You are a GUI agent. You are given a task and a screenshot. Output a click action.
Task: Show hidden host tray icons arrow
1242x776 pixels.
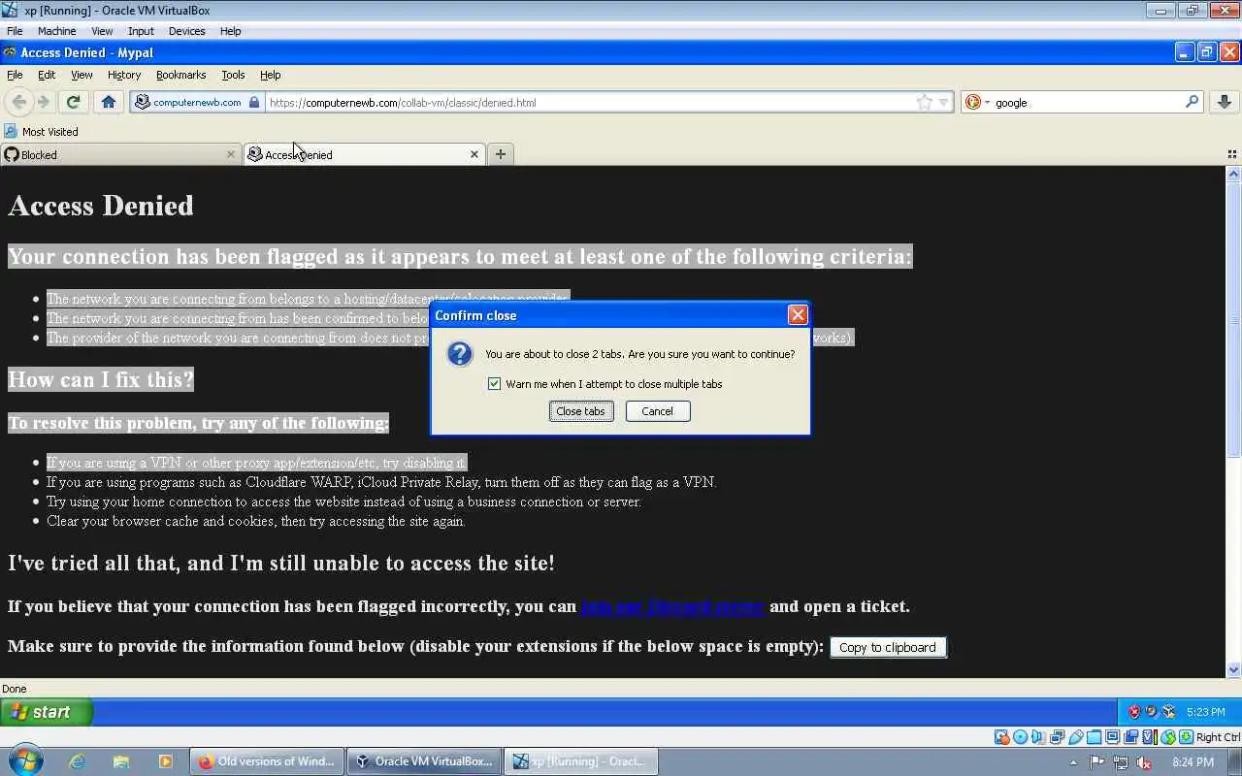tap(1073, 762)
